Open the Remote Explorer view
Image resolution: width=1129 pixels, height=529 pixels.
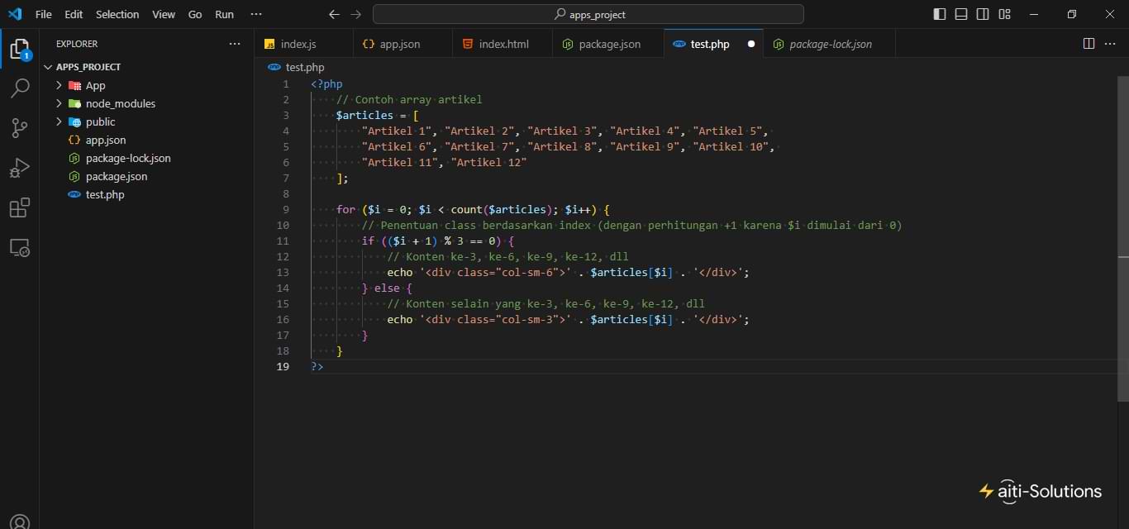[19, 248]
